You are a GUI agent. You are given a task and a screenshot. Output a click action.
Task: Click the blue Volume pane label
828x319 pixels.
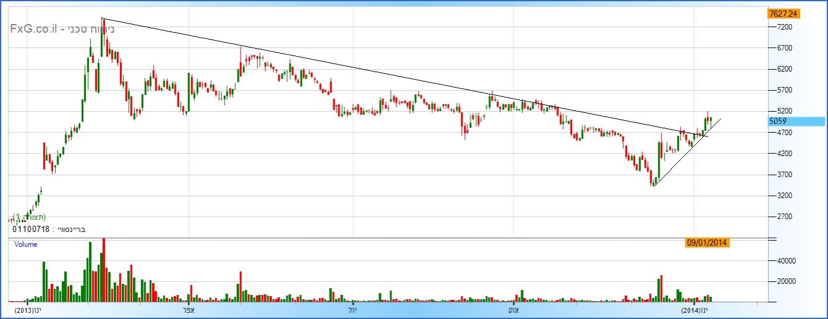point(25,244)
